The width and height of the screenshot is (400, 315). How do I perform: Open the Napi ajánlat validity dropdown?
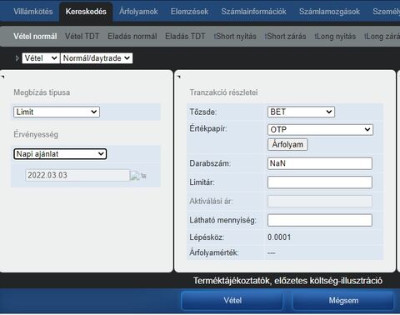[60, 154]
